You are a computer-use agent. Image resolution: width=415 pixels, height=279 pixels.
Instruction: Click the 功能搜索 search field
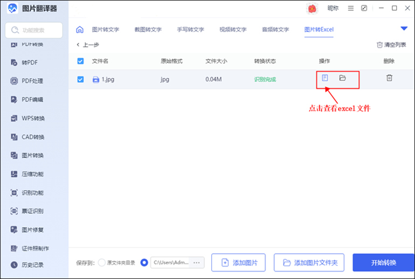pyautogui.click(x=34, y=30)
